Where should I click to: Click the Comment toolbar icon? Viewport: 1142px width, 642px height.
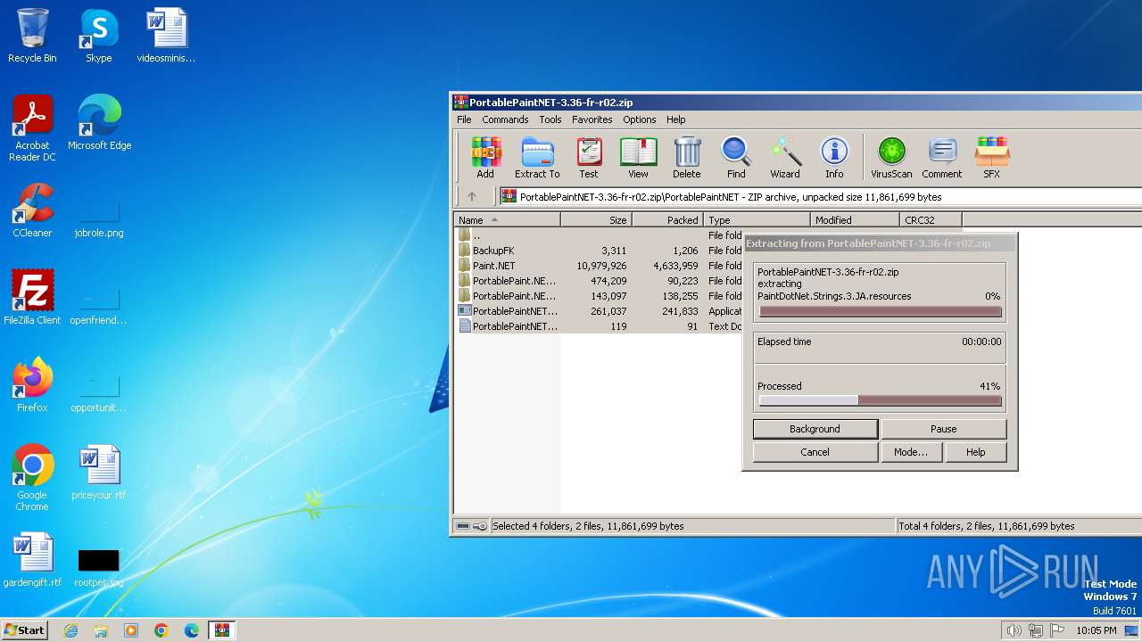click(942, 158)
